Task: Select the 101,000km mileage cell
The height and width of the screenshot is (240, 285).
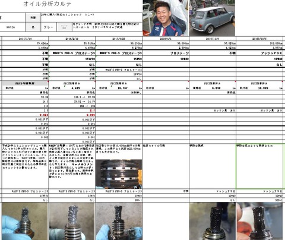Action: (x=259, y=43)
